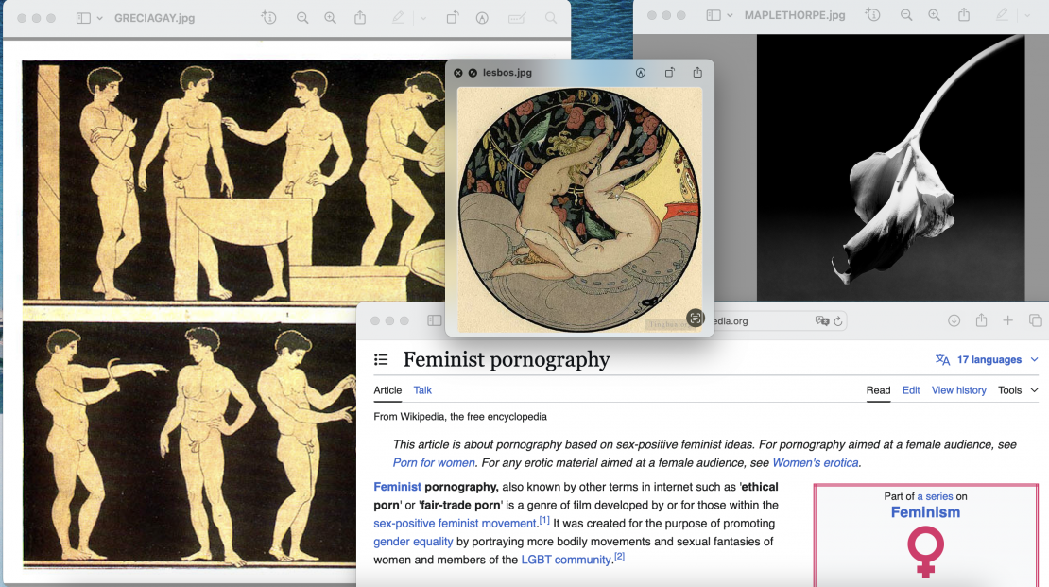Image resolution: width=1049 pixels, height=587 pixels.
Task: Click the Safari address bar
Action: tap(756, 321)
